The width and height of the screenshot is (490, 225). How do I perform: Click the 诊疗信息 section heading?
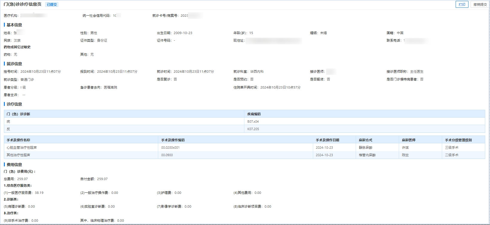pyautogui.click(x=14, y=104)
